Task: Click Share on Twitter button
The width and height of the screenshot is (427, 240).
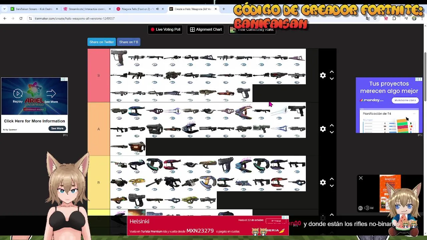Action: click(101, 42)
